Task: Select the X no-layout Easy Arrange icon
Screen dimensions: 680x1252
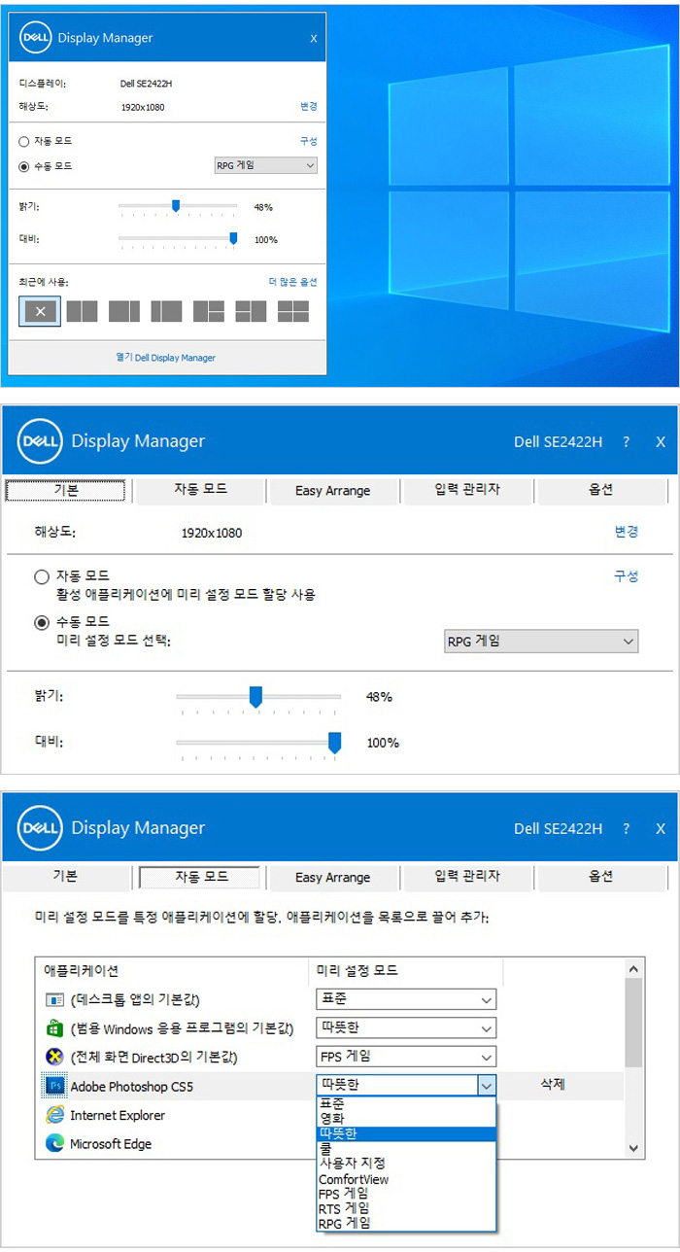Action: 40,311
